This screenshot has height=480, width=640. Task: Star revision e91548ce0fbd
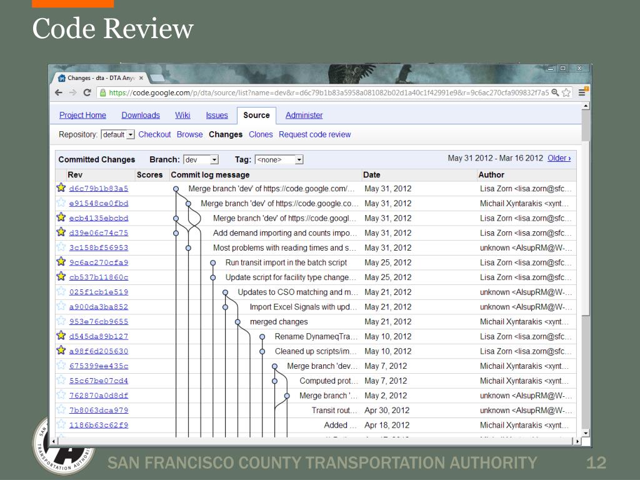click(x=61, y=203)
